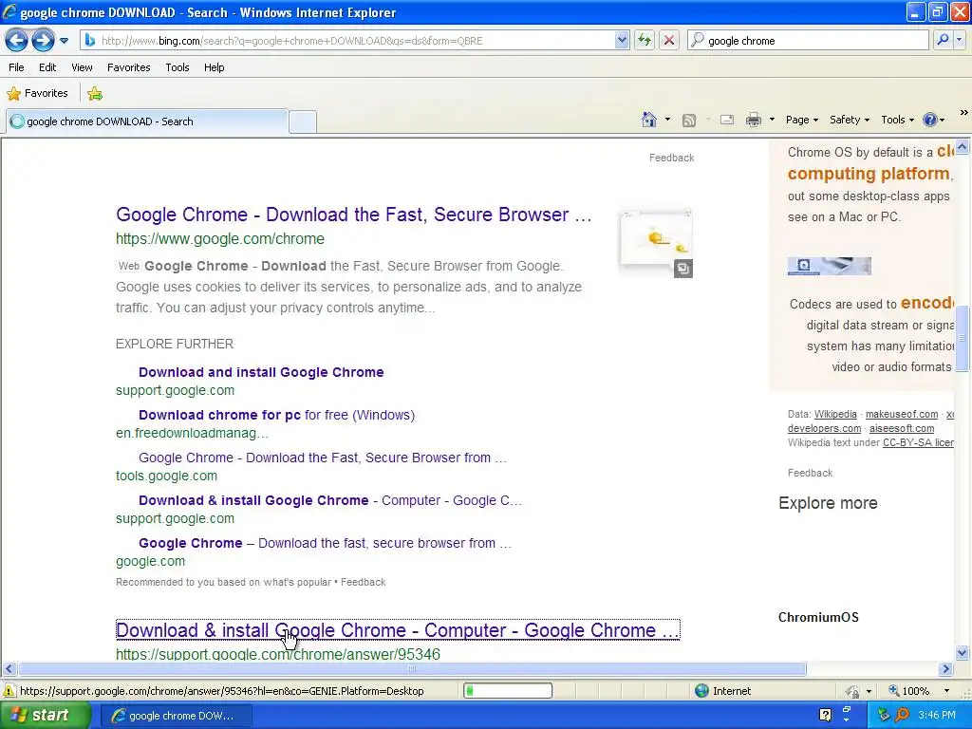Click the vertical scrollbar thumb
The image size is (972, 729).
coord(963,339)
